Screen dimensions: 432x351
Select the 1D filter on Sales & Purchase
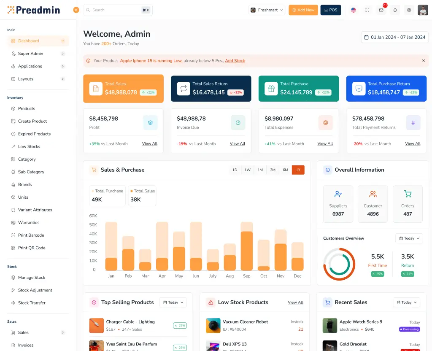tap(235, 170)
